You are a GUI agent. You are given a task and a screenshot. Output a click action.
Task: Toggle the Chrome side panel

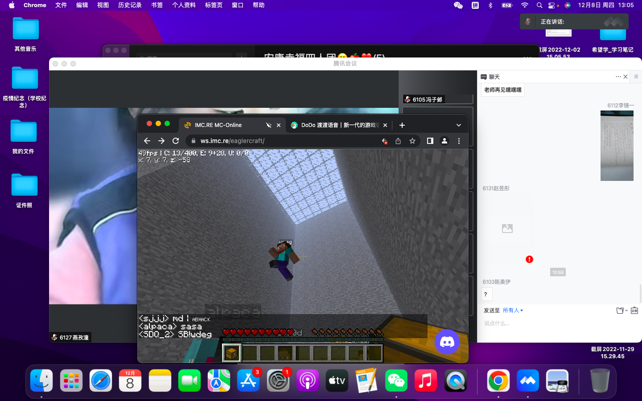coord(430,141)
